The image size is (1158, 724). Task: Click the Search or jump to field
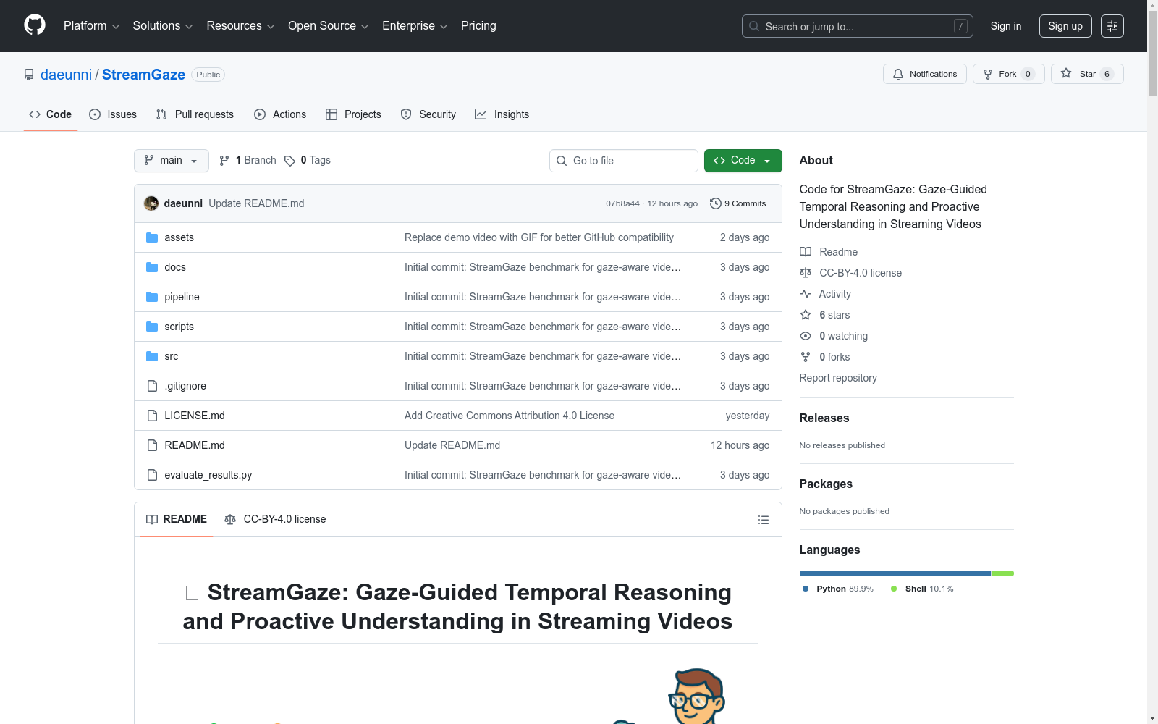(x=858, y=26)
